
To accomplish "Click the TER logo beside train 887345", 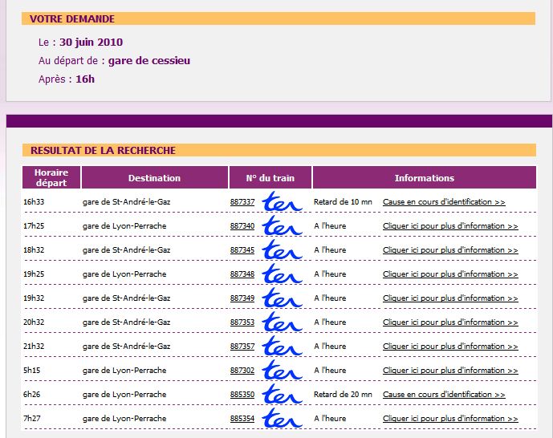I will click(x=282, y=250).
